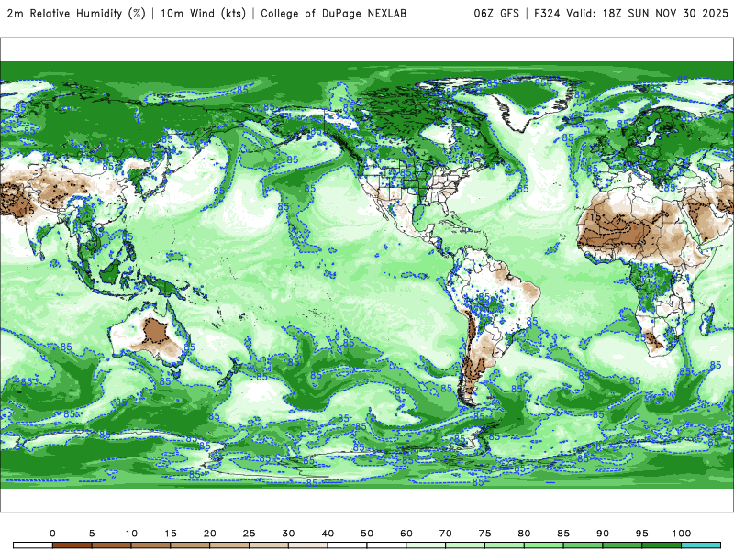
Task: Click the '95' legend scale label
Action: click(x=642, y=533)
